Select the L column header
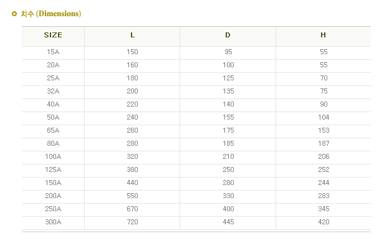Image resolution: width=384 pixels, height=243 pixels. [x=133, y=35]
